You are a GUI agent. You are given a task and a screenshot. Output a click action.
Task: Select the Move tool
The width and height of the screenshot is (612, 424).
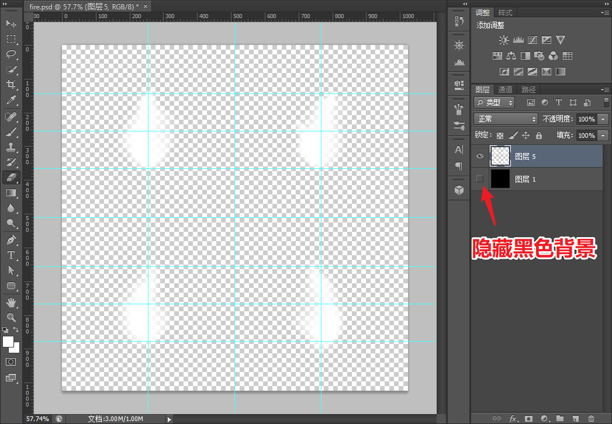[x=11, y=23]
